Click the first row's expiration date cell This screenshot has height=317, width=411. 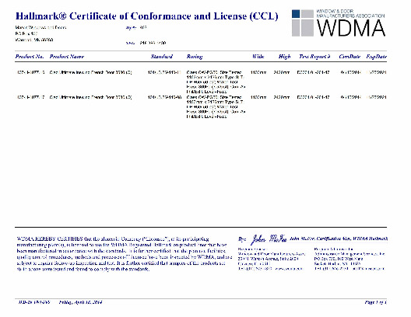[377, 72]
